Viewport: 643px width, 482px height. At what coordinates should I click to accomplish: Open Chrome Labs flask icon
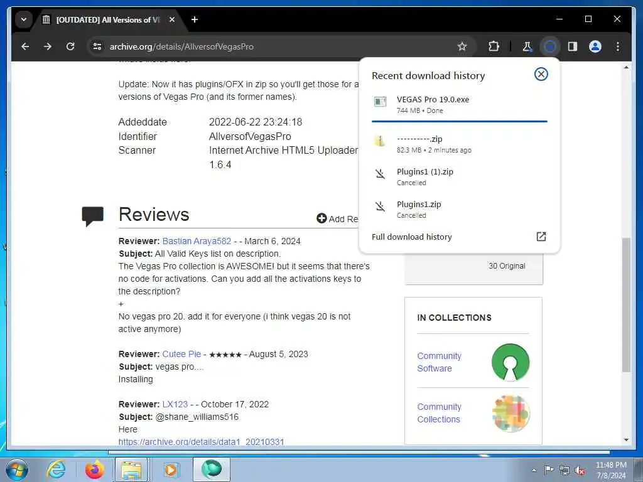[x=527, y=46]
